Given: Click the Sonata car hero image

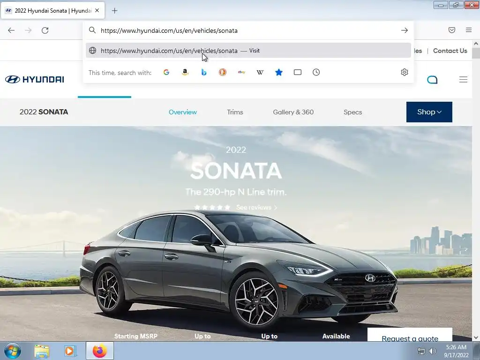Looking at the screenshot, I should pos(239,270).
